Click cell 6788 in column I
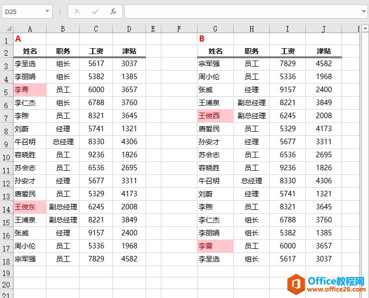The width and height of the screenshot is (369, 298). click(x=287, y=220)
